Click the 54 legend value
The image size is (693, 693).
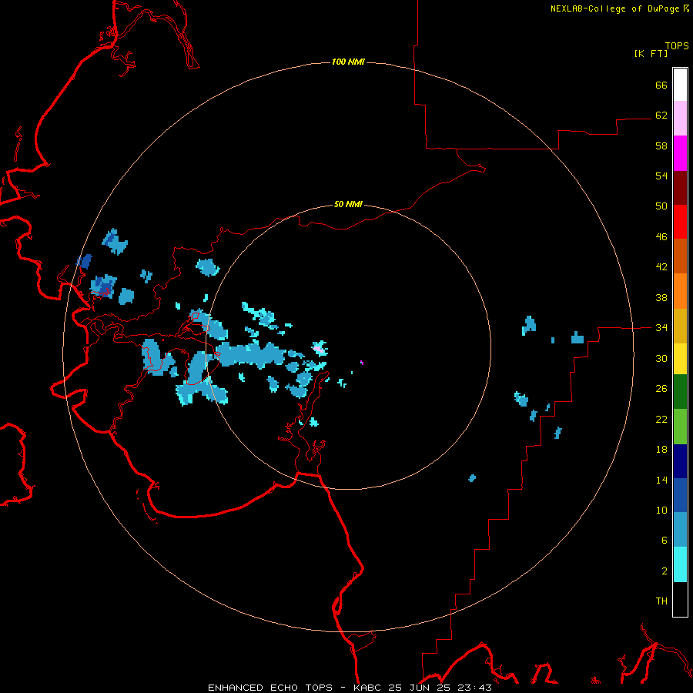coord(661,176)
